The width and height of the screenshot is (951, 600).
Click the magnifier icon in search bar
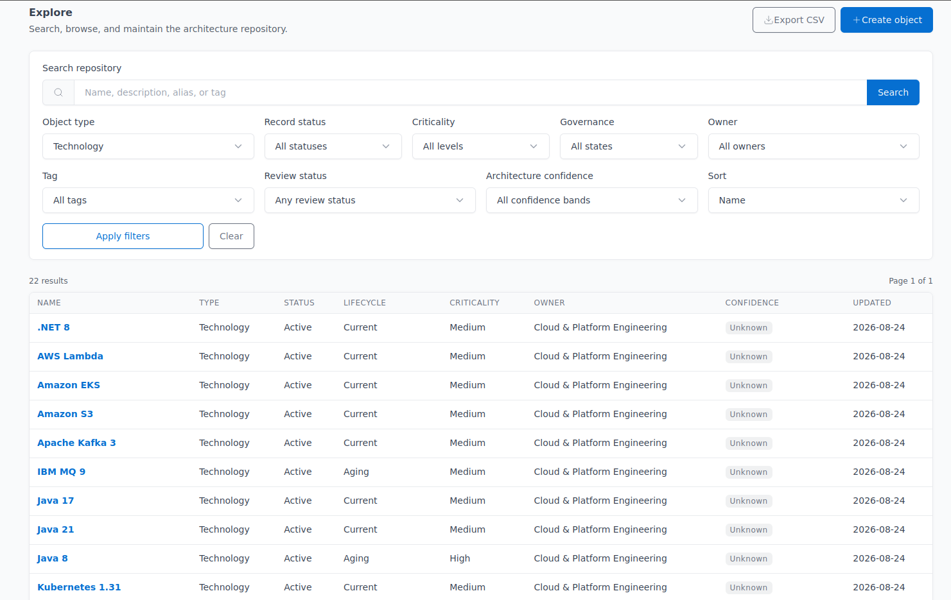pos(58,92)
